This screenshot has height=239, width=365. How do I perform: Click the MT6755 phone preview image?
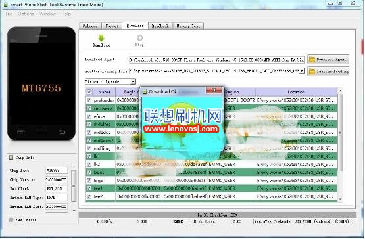41,83
